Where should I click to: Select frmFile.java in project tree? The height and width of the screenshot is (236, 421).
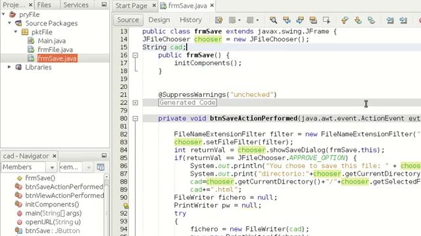(x=55, y=50)
